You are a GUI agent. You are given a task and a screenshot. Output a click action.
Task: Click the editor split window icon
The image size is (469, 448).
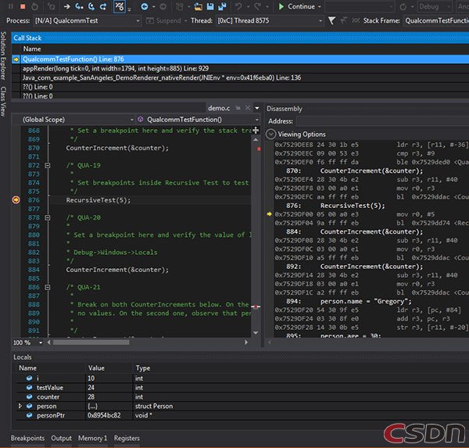point(256,131)
